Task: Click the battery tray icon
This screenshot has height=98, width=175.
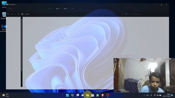Action: click(160, 95)
